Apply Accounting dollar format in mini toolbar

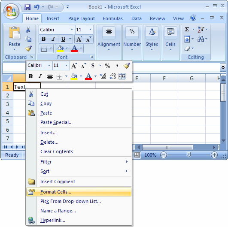[x=93, y=66]
